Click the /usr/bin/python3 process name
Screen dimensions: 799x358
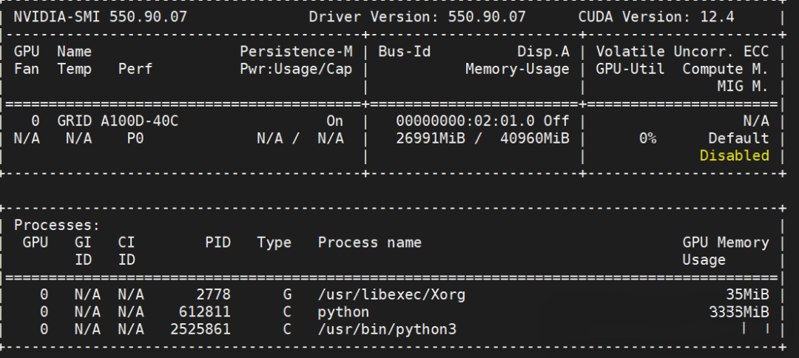[x=387, y=329]
